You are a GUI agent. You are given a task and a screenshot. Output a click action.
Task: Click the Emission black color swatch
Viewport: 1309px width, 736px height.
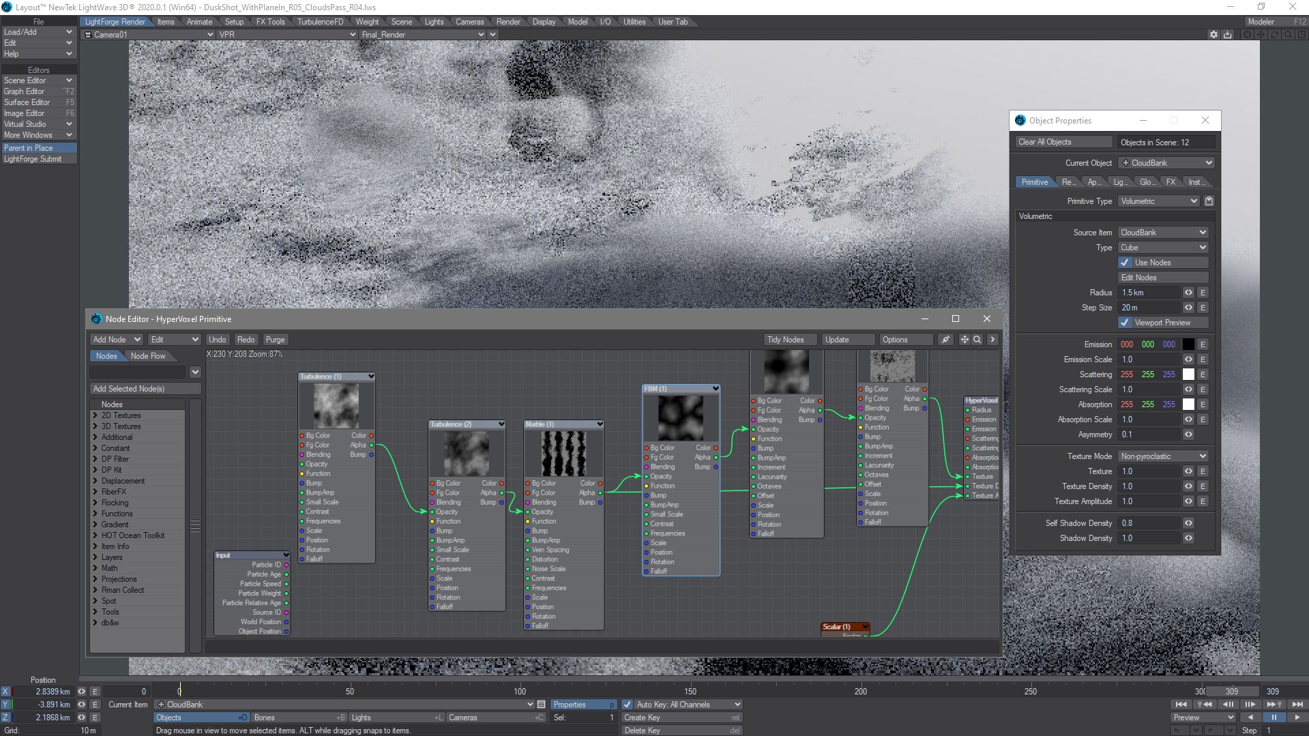click(1188, 344)
